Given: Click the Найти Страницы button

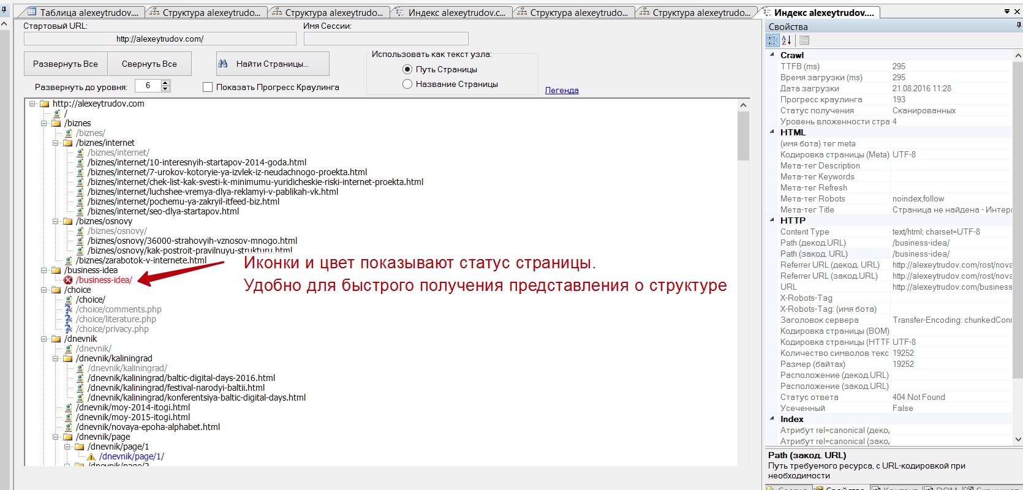Looking at the screenshot, I should click(x=273, y=64).
